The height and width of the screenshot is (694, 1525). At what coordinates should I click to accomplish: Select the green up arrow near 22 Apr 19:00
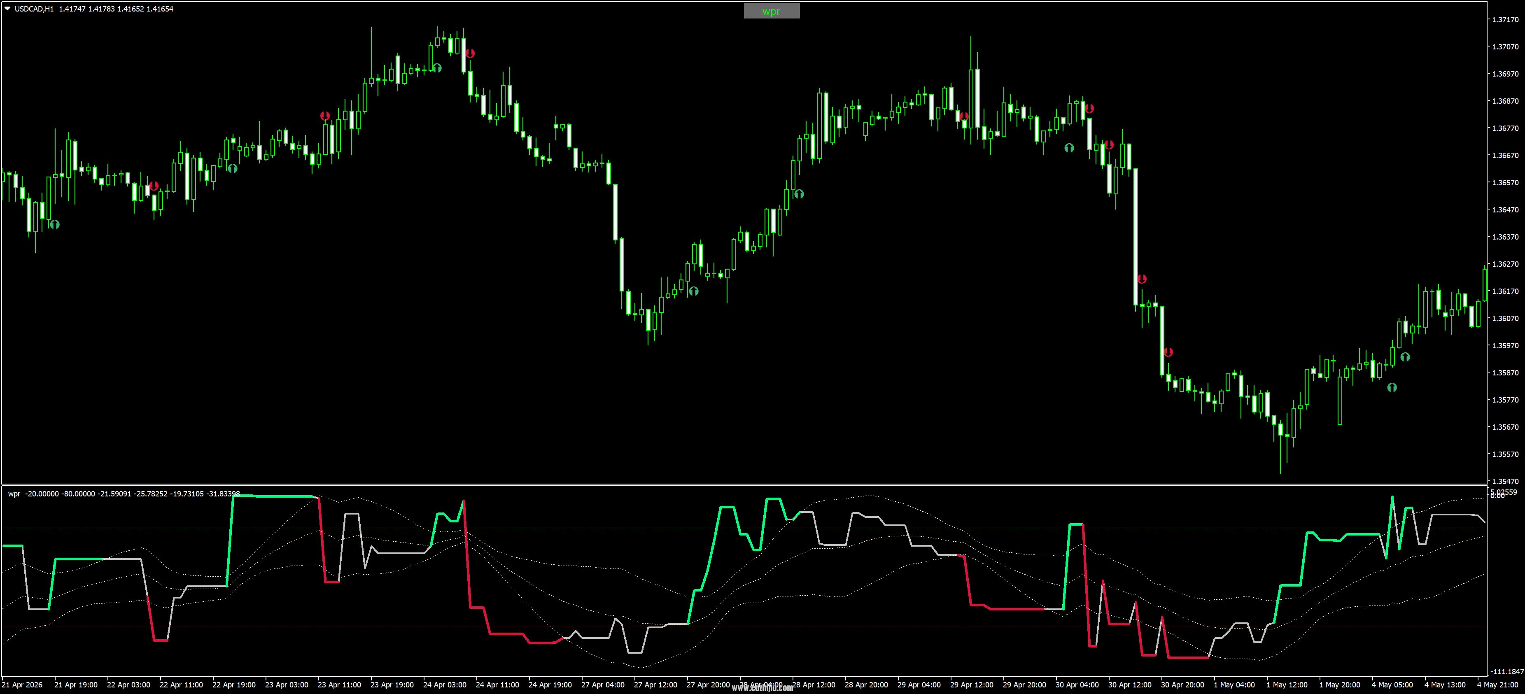[233, 169]
